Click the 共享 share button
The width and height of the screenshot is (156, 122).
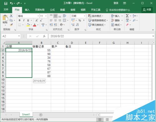pyautogui.click(x=147, y=10)
